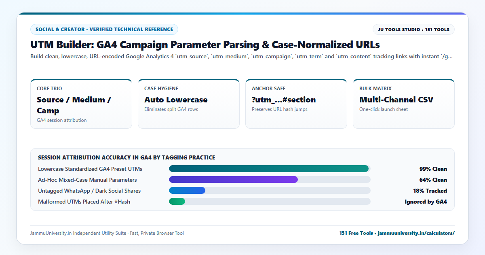Click the 'Ignored by GA4' value
This screenshot has width=485, height=255.
pyautogui.click(x=426, y=202)
